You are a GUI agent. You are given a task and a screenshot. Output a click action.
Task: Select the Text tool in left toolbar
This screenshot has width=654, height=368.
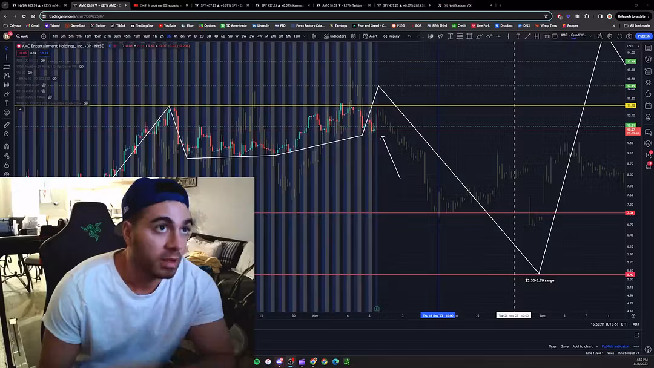pos(7,103)
